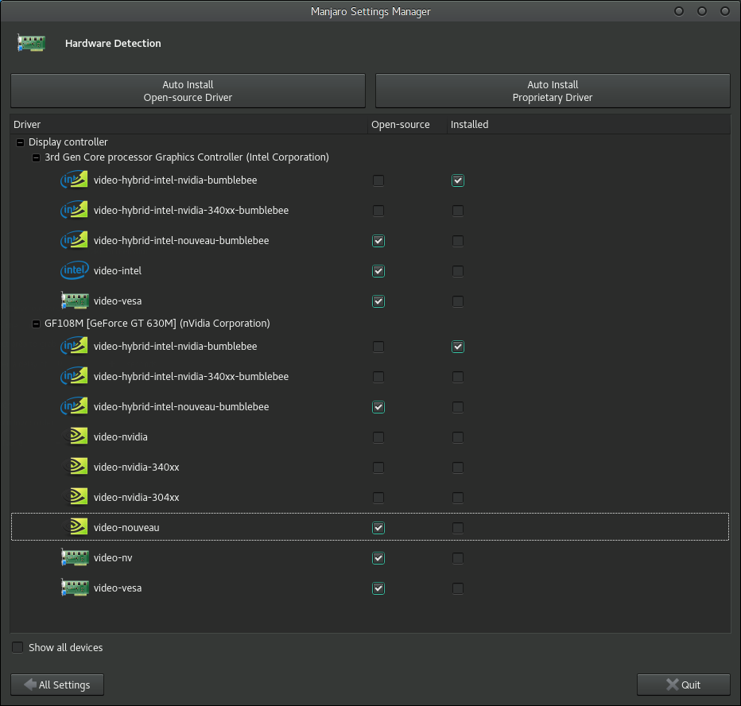741x706 pixels.
Task: Collapse the GF108M GeForce GT 630M node
Action: click(36, 324)
